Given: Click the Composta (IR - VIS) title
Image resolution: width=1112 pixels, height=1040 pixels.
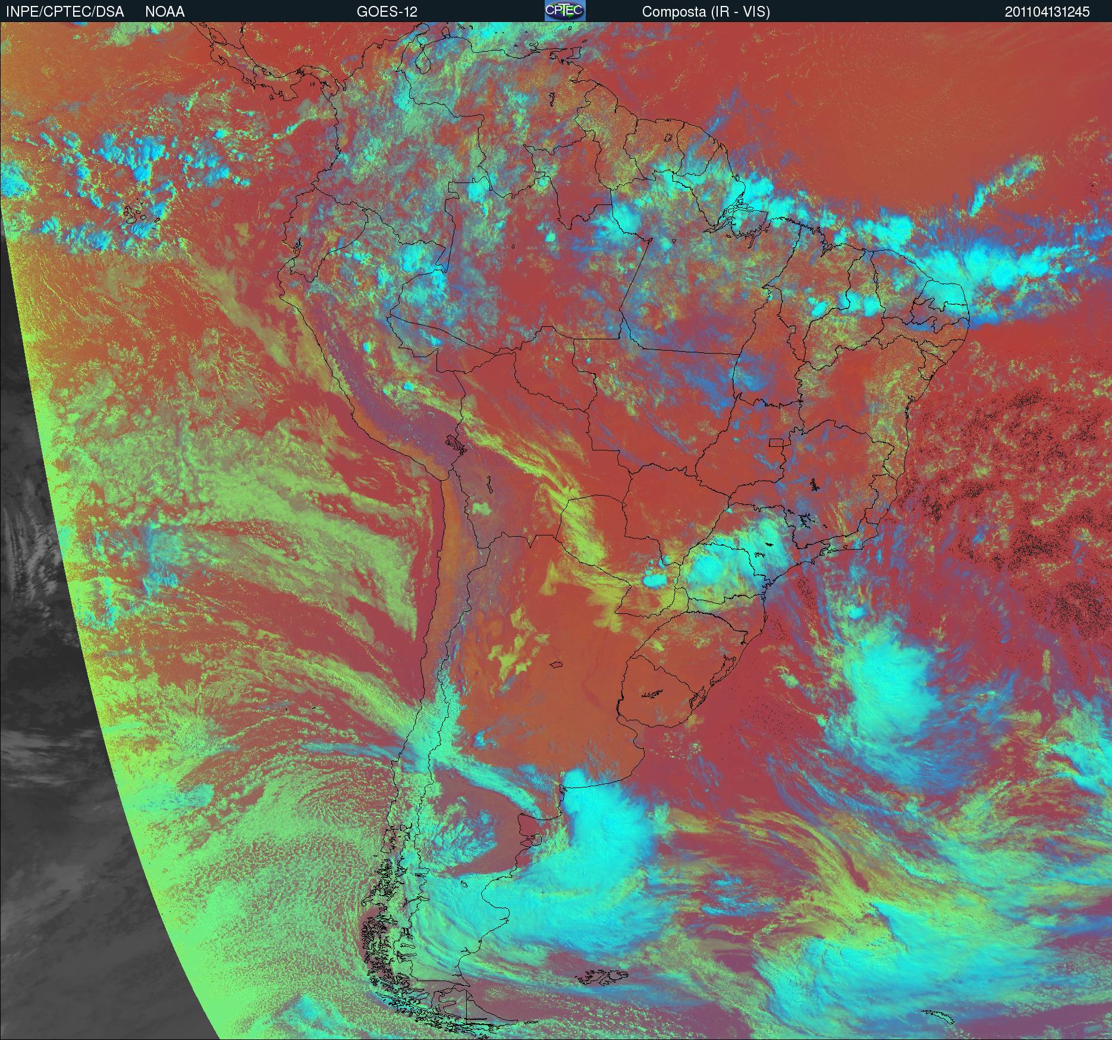Looking at the screenshot, I should tap(706, 11).
